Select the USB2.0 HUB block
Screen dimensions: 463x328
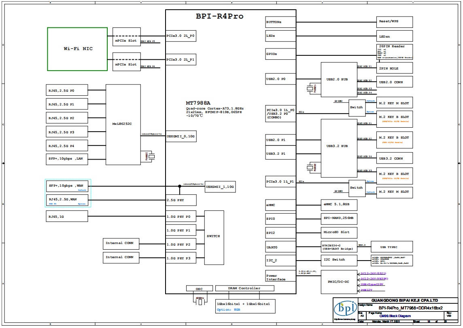[339, 80]
